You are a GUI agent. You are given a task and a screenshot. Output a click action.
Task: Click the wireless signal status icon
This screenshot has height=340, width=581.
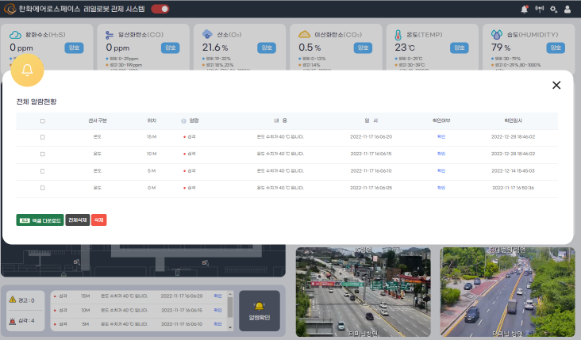coord(540,9)
